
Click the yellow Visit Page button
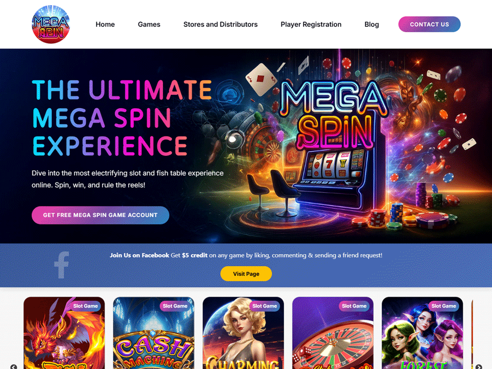point(246,274)
